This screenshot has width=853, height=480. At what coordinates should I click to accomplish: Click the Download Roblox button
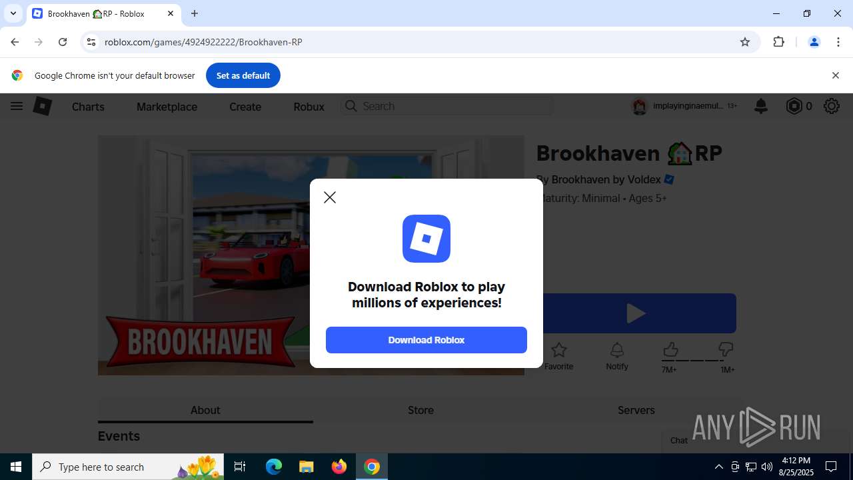(x=426, y=340)
